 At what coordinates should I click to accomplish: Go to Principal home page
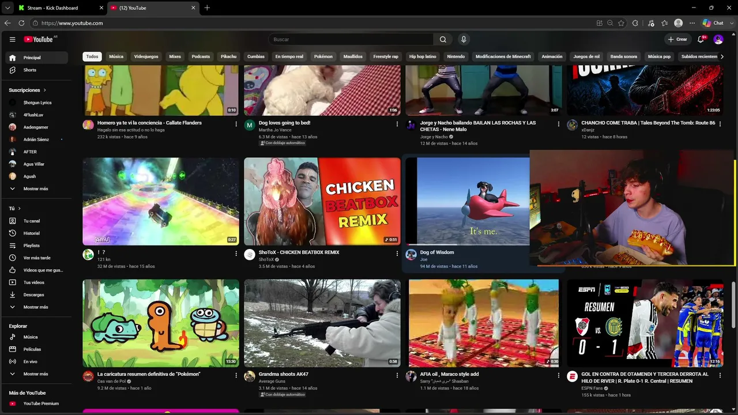(37, 58)
